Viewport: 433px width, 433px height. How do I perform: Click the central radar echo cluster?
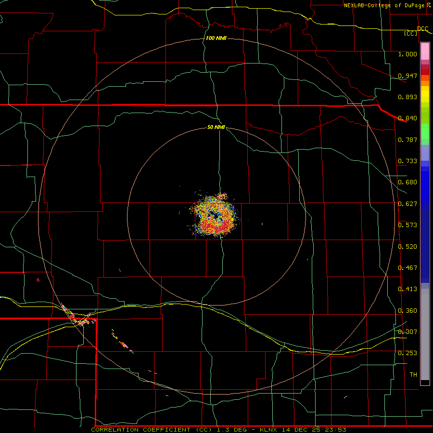215,216
